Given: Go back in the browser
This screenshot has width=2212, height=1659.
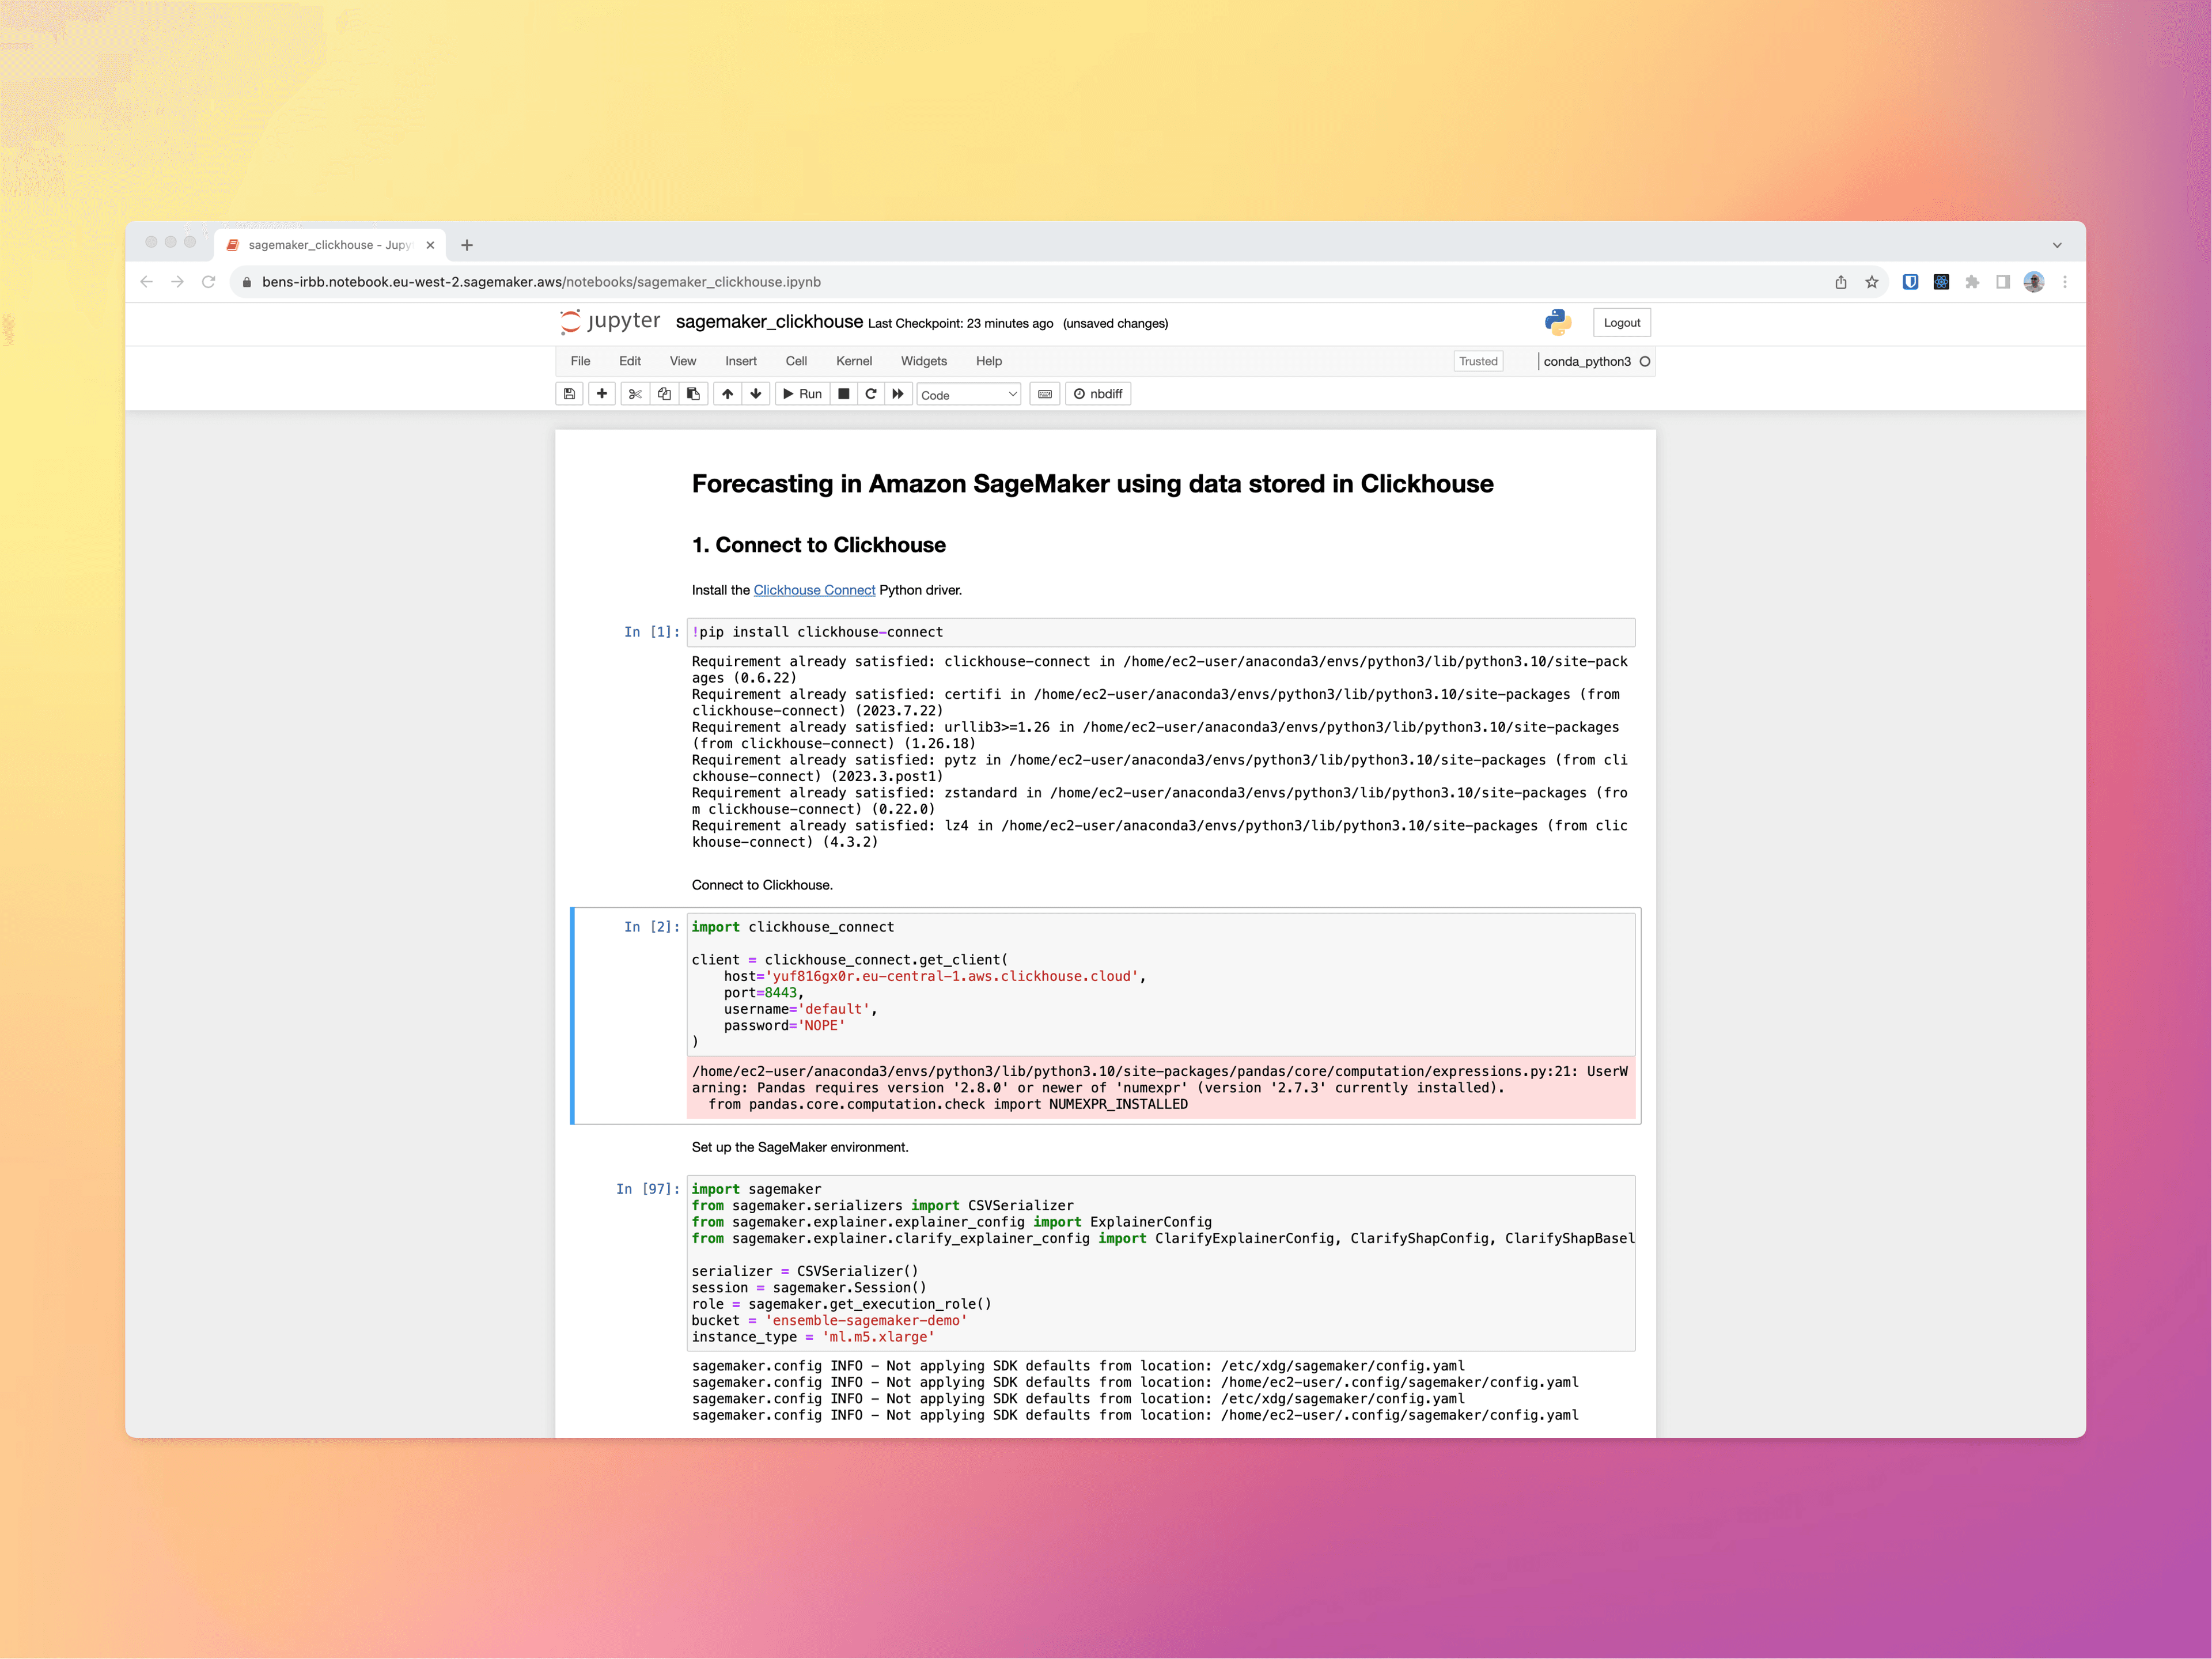Looking at the screenshot, I should point(147,282).
